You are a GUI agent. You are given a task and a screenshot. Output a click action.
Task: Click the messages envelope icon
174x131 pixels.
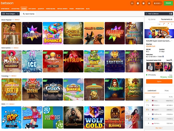[149, 3]
